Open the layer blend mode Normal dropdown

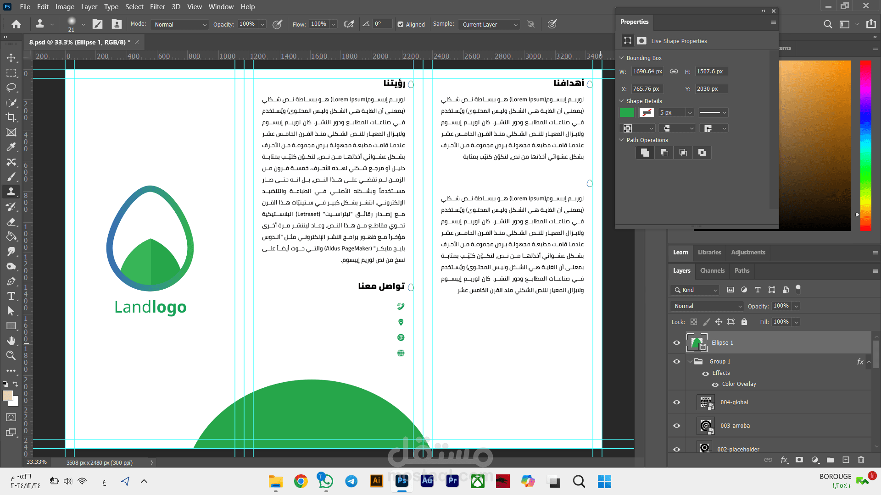[707, 306]
